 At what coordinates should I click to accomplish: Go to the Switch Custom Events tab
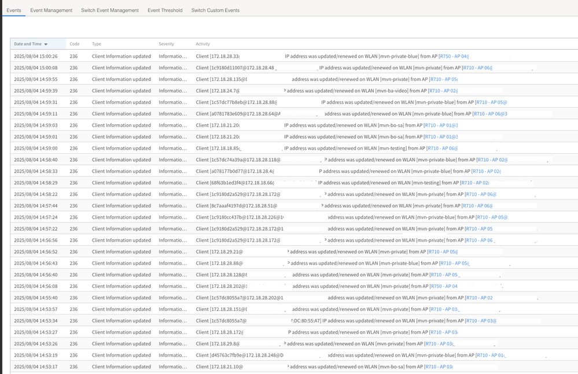pos(215,10)
